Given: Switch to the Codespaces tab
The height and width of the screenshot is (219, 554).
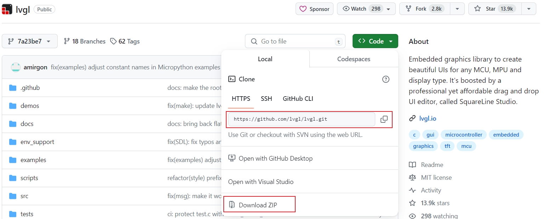Looking at the screenshot, I should [x=353, y=59].
